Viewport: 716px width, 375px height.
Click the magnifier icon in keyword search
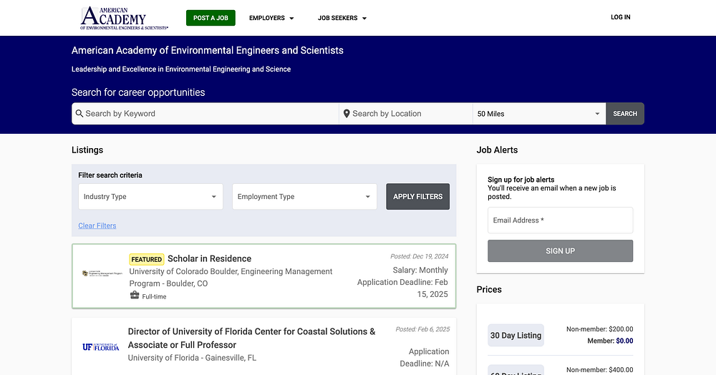(79, 114)
